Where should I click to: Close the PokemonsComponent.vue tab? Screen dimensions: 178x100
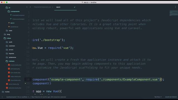[x=52, y=7]
